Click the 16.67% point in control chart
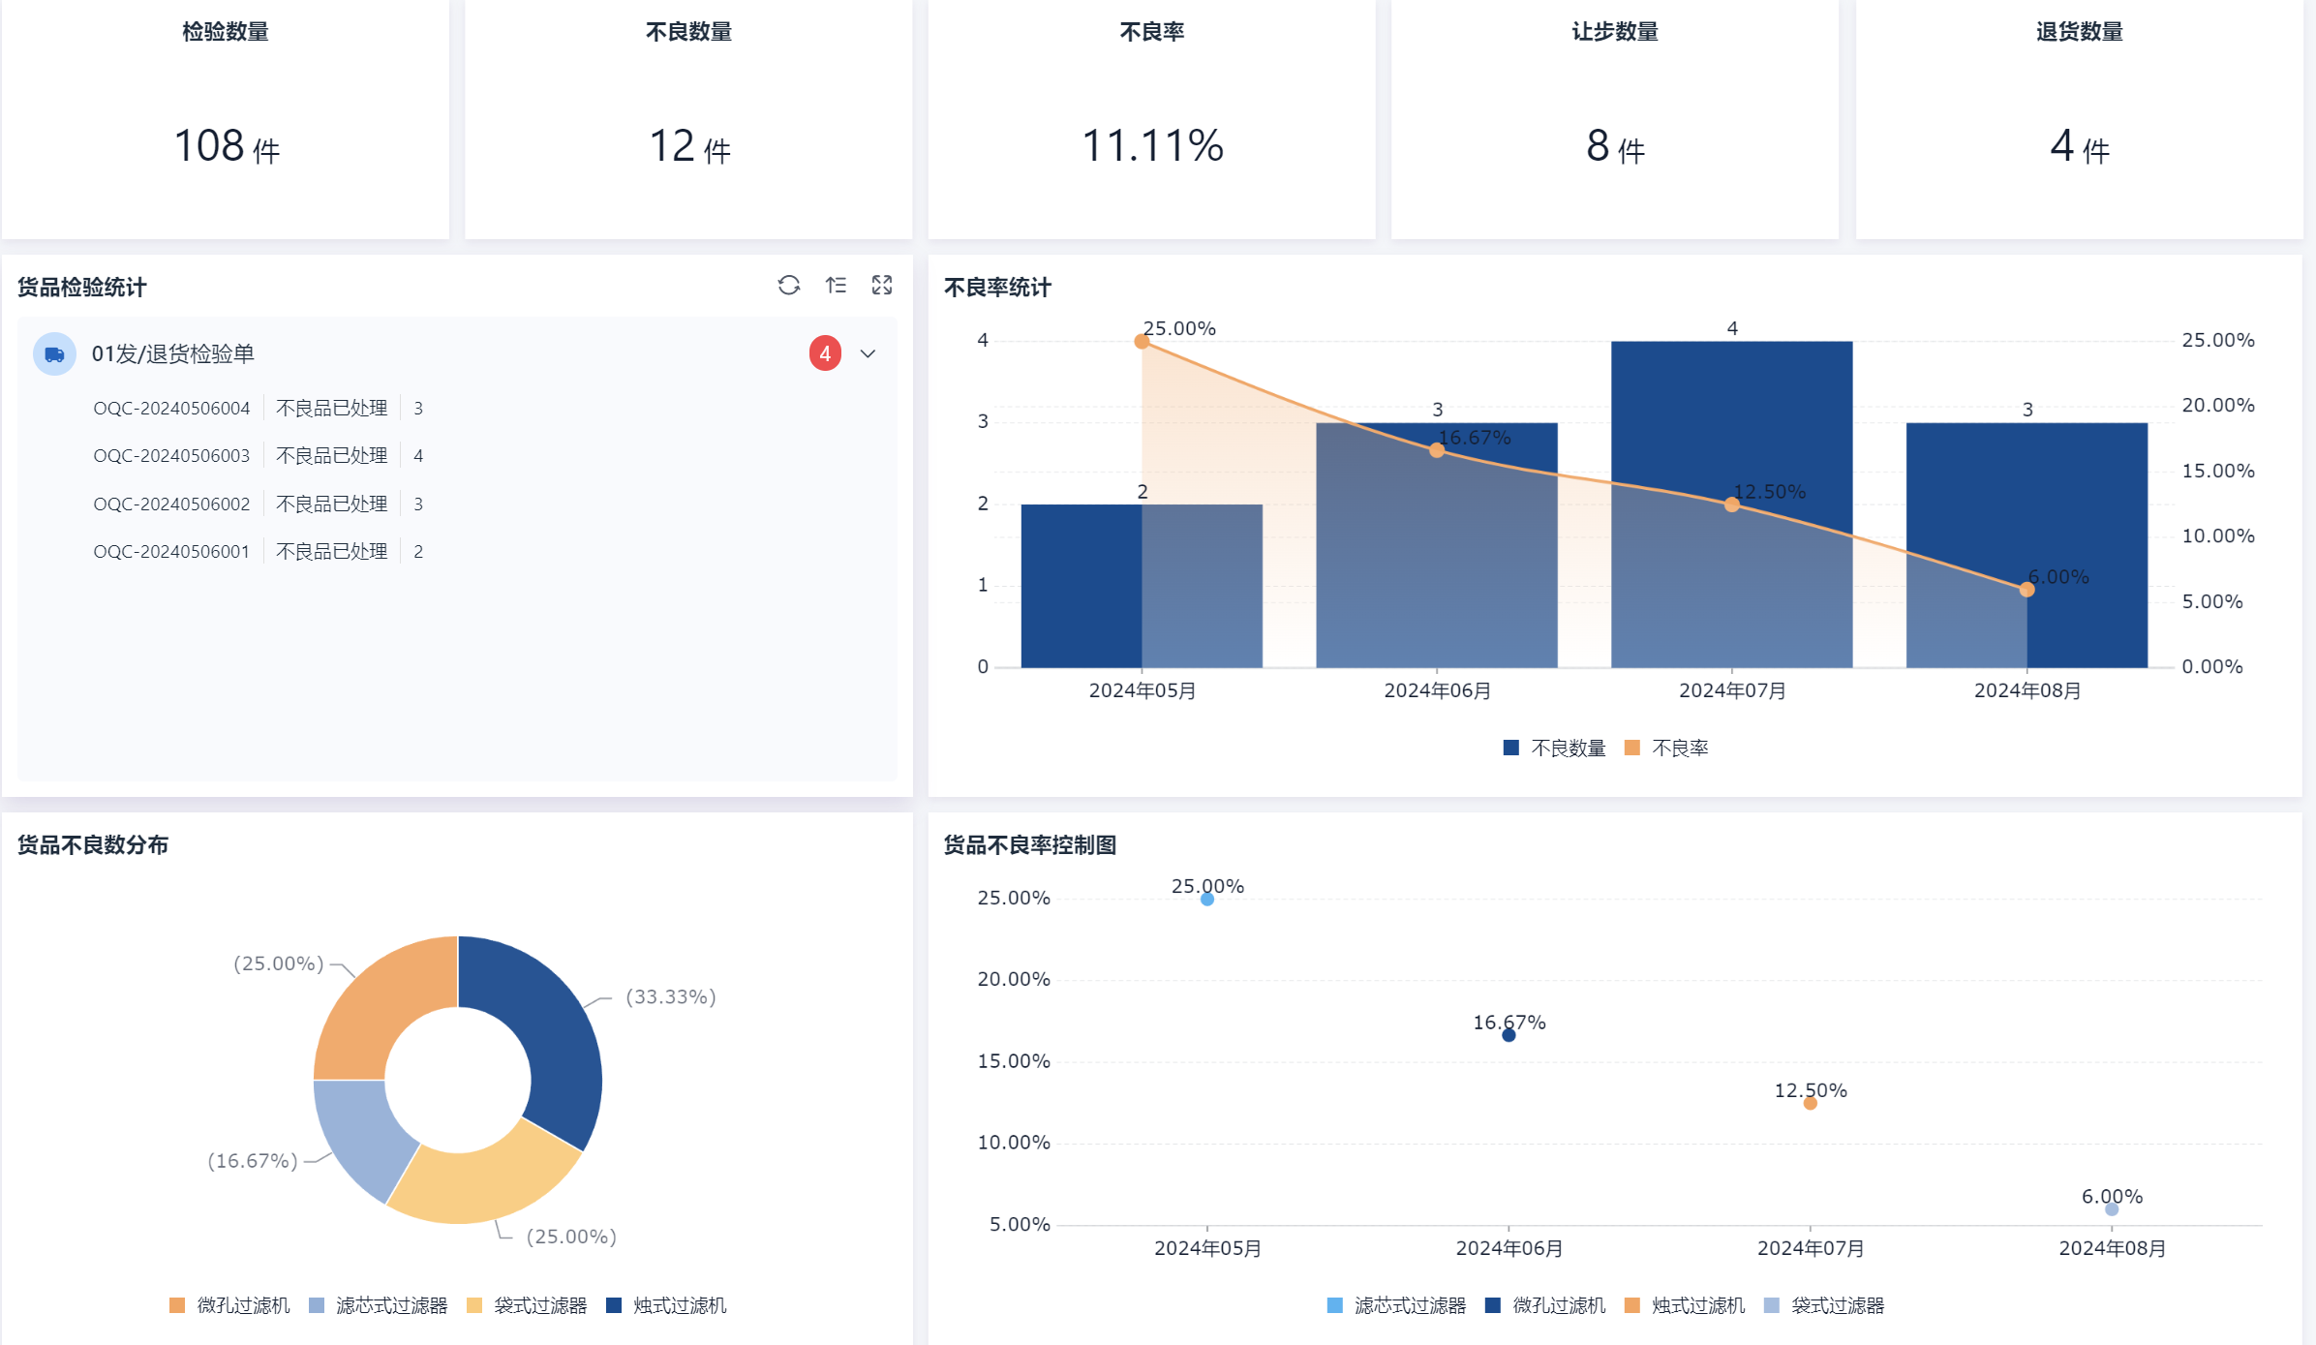 pyautogui.click(x=1508, y=1036)
